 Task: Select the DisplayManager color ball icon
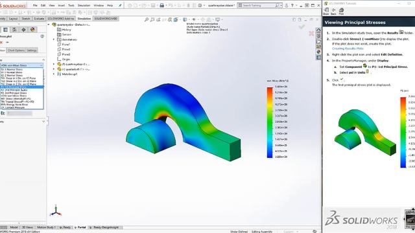33,30
